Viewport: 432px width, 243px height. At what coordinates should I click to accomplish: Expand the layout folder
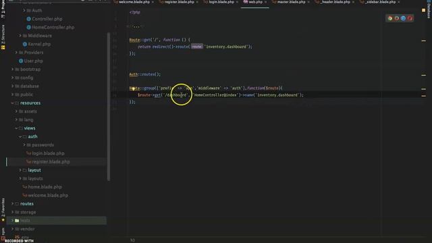point(20,170)
